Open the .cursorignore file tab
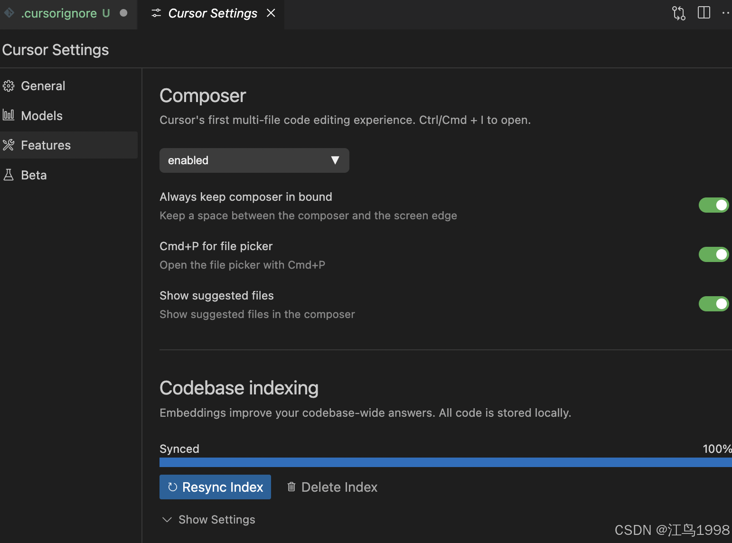This screenshot has height=543, width=732. (x=67, y=14)
